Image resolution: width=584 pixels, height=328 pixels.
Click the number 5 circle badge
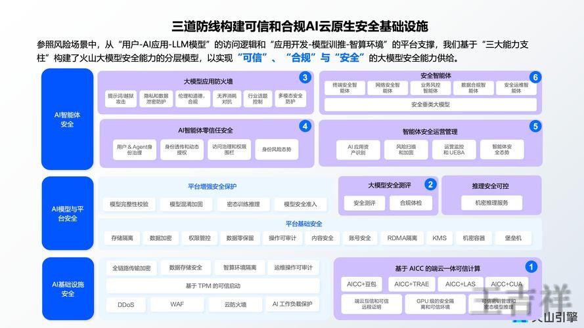pos(535,126)
